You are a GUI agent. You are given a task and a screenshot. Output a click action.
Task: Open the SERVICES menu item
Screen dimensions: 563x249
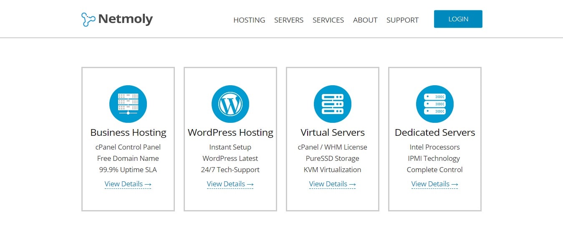pos(328,20)
